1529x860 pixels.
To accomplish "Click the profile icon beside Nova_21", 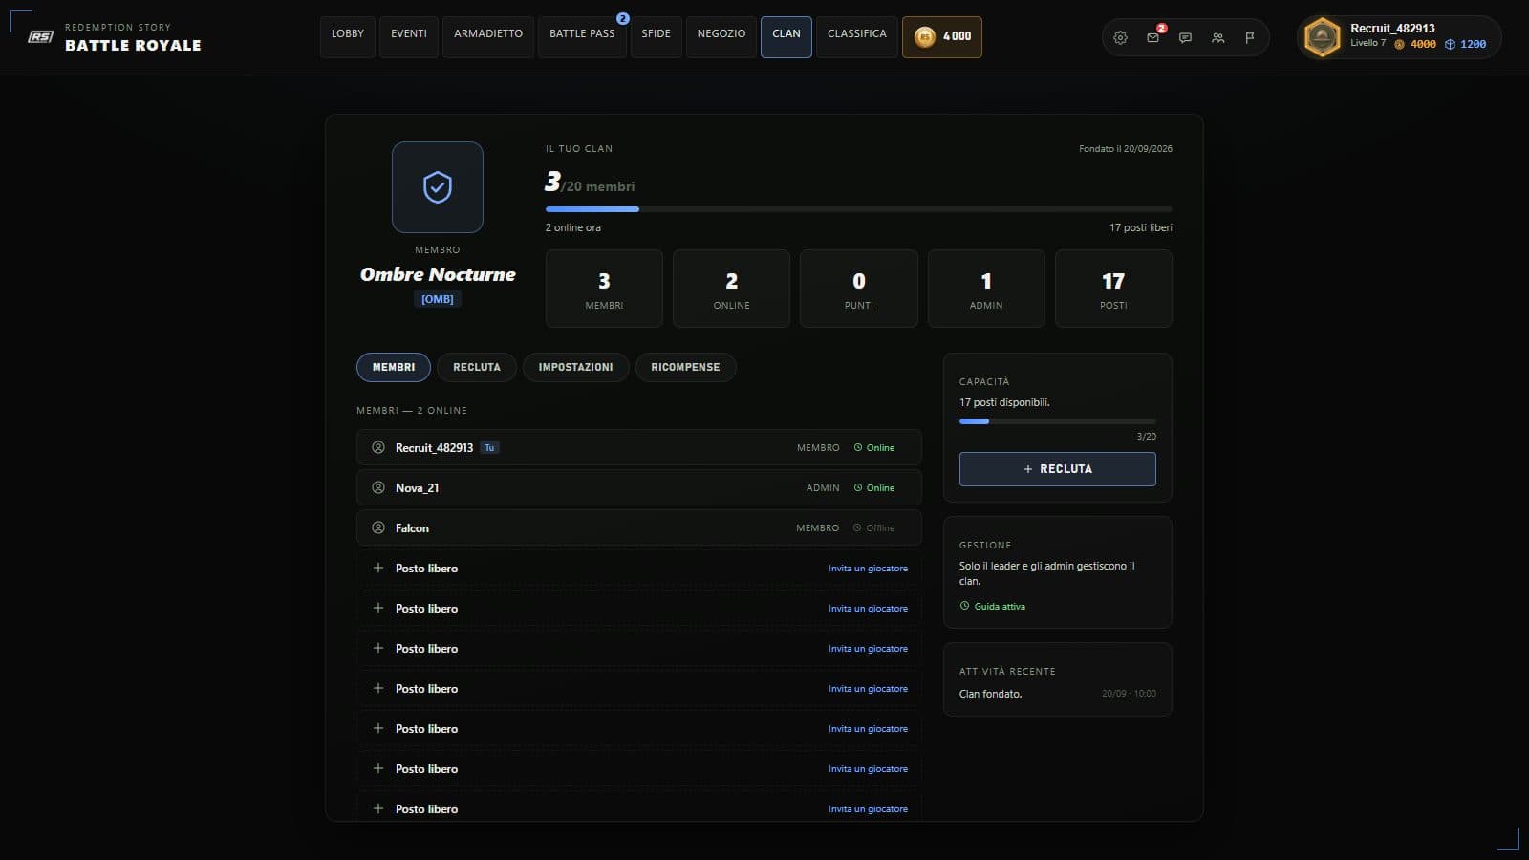I will point(378,487).
